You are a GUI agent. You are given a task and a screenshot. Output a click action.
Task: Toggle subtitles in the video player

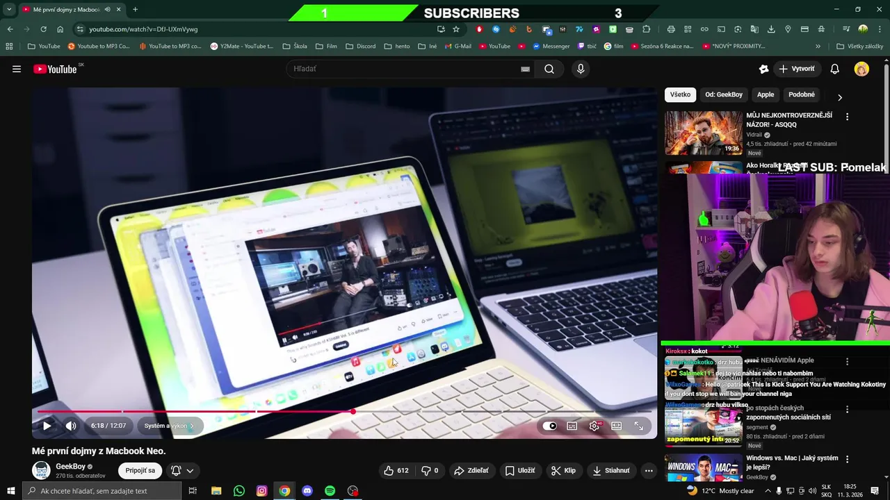[572, 426]
